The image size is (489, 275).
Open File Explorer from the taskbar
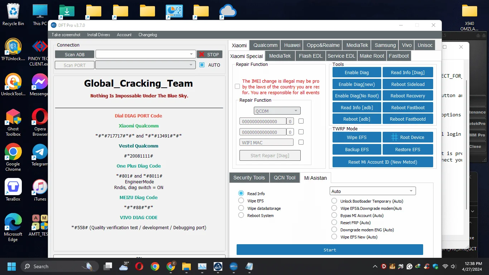(x=187, y=266)
